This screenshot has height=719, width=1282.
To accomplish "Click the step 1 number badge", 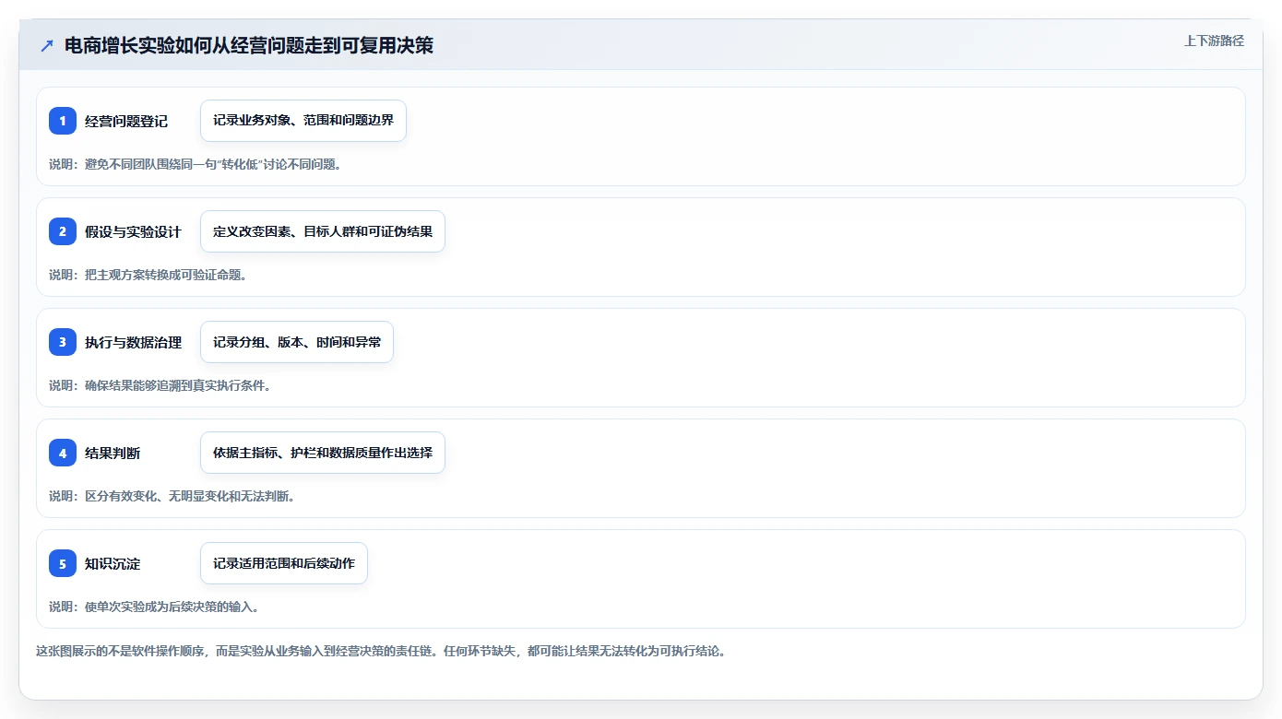I will [x=63, y=121].
